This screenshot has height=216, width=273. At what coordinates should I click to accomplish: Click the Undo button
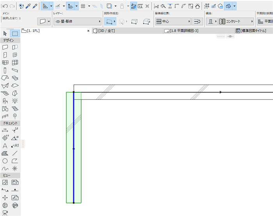5,6
